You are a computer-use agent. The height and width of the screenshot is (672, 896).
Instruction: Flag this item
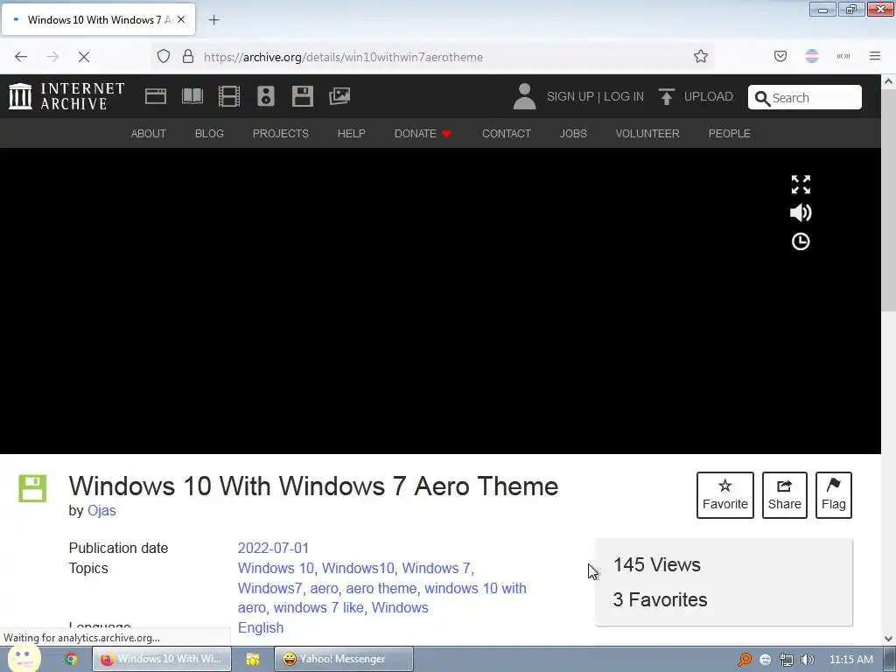pyautogui.click(x=834, y=495)
